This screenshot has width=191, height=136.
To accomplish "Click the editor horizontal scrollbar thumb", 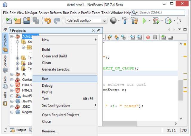I will 119,123.
